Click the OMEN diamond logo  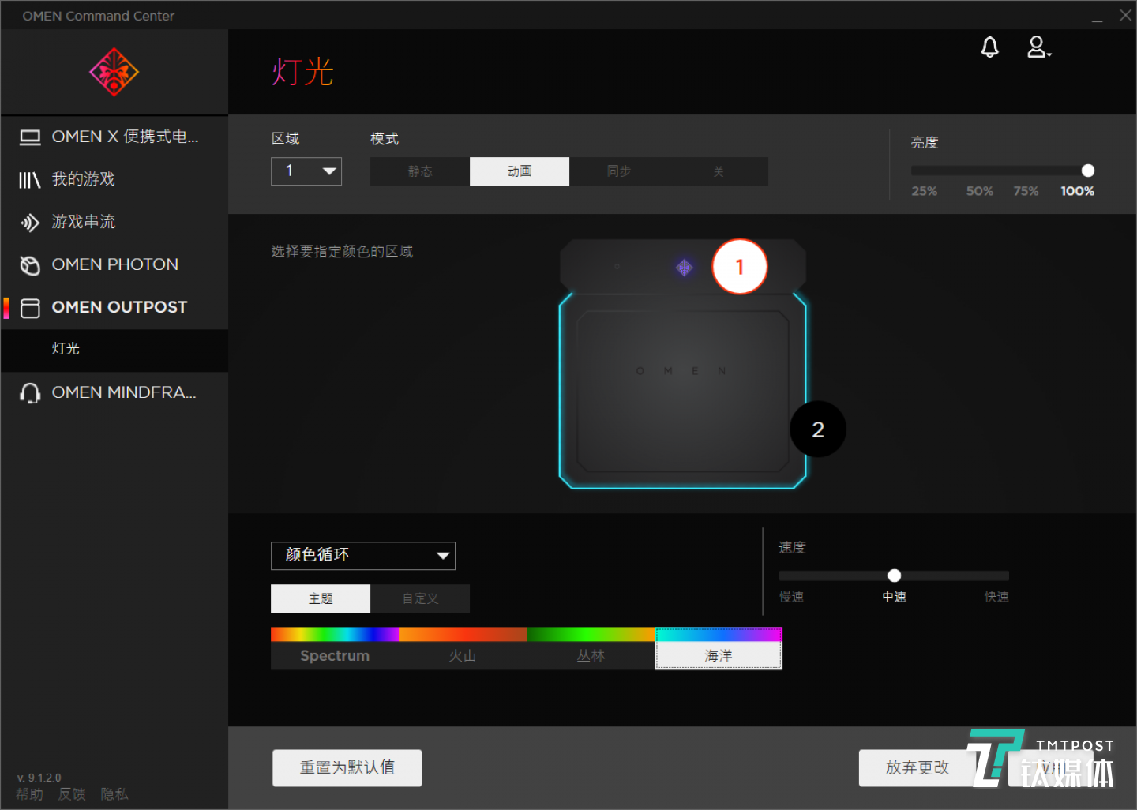point(114,72)
